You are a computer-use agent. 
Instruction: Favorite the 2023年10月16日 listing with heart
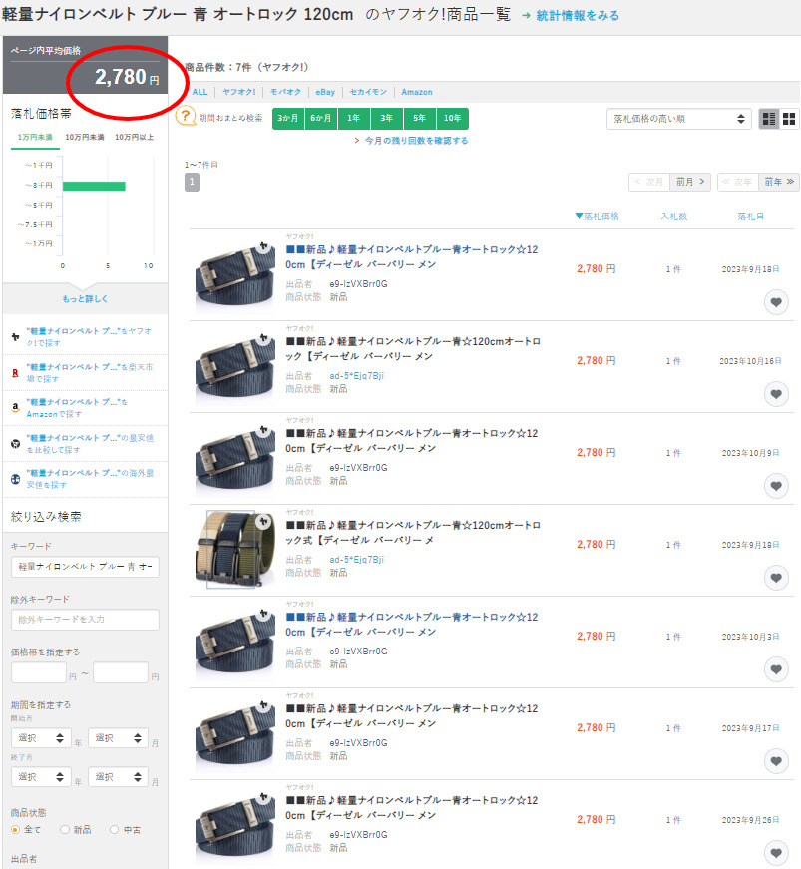[x=776, y=394]
